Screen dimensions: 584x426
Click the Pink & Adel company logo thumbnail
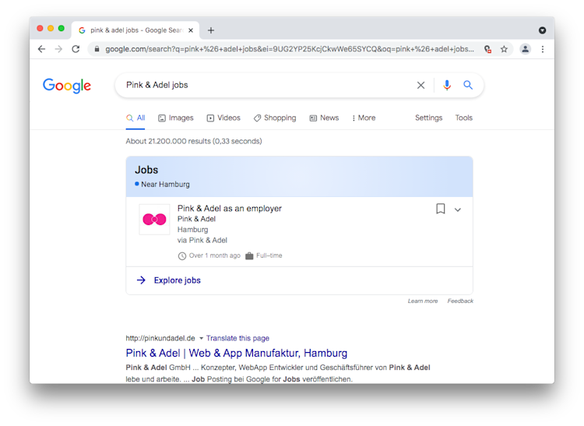154,220
